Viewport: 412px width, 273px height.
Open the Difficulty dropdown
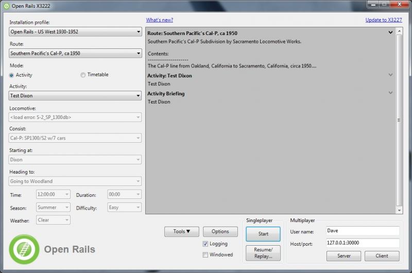(x=125, y=207)
